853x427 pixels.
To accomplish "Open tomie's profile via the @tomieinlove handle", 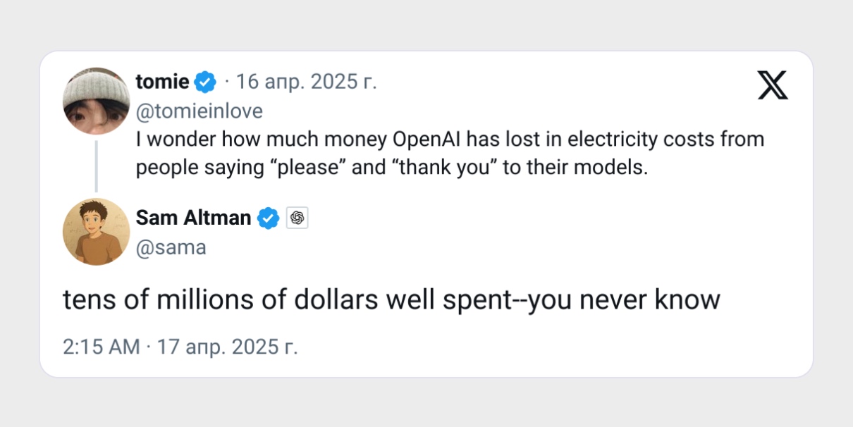I will tap(198, 111).
